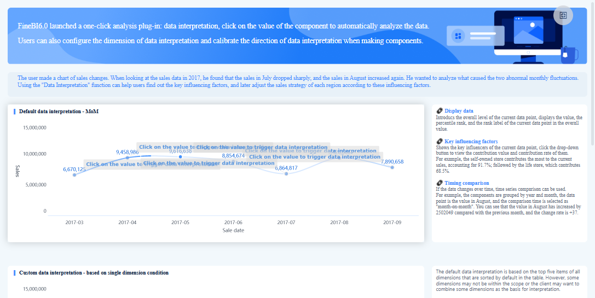Open the Display data heading
Image resolution: width=595 pixels, height=298 pixels.
(459, 110)
